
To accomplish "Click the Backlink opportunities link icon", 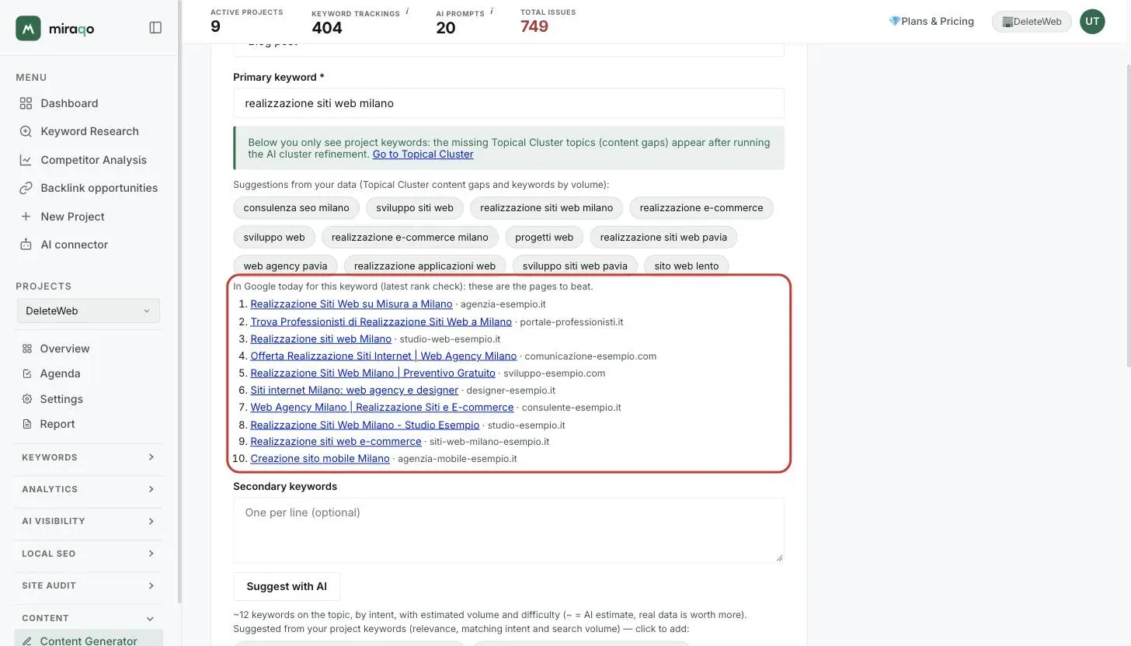I will 26,188.
